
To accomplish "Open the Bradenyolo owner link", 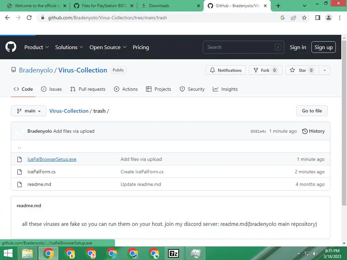I will pyautogui.click(x=36, y=70).
